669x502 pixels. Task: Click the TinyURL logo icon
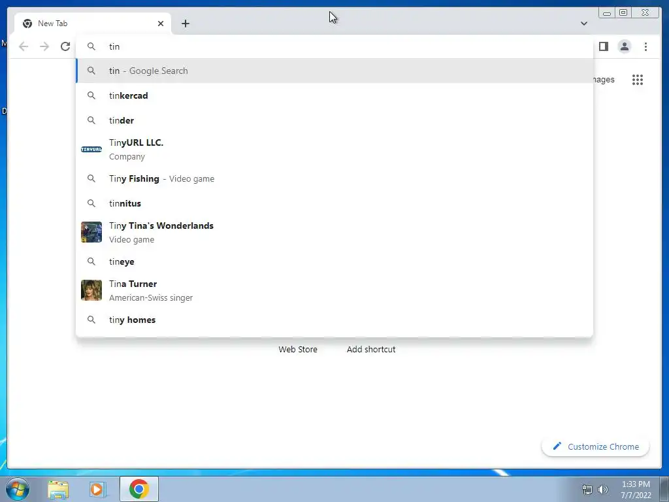(x=91, y=150)
